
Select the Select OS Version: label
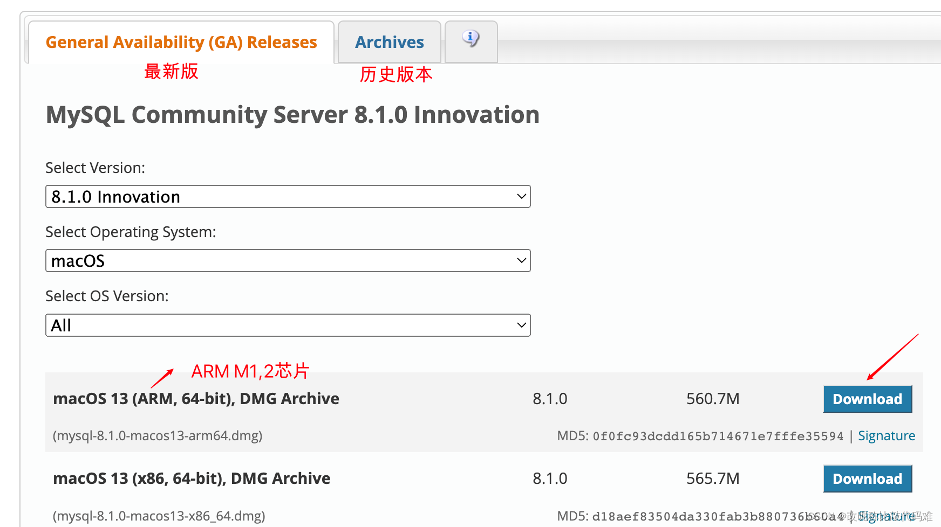107,296
